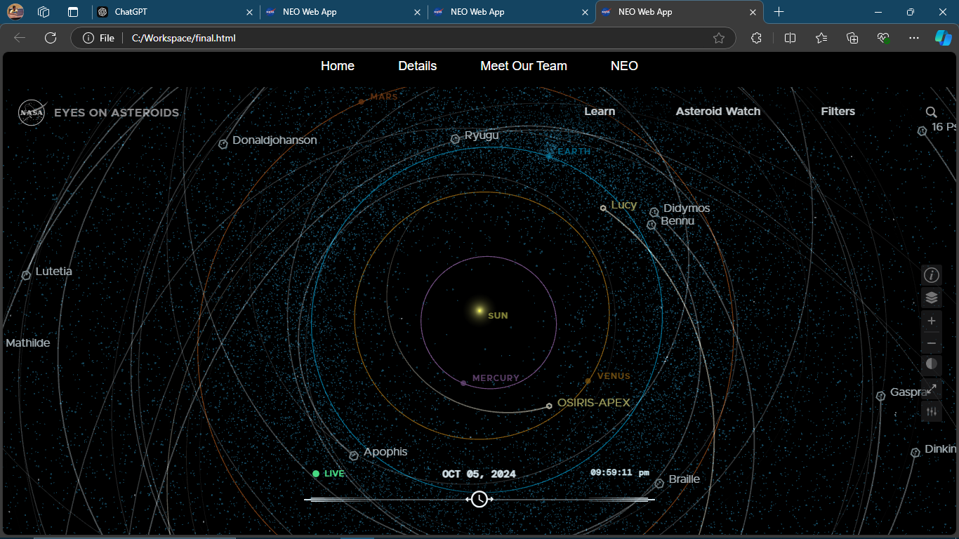The image size is (959, 539).
Task: Select the Gaspra asteroid marker
Action: [x=880, y=397]
